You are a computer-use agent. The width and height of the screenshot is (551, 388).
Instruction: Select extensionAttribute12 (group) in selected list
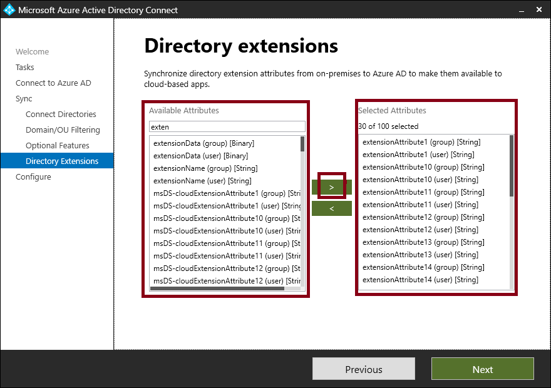coord(423,217)
